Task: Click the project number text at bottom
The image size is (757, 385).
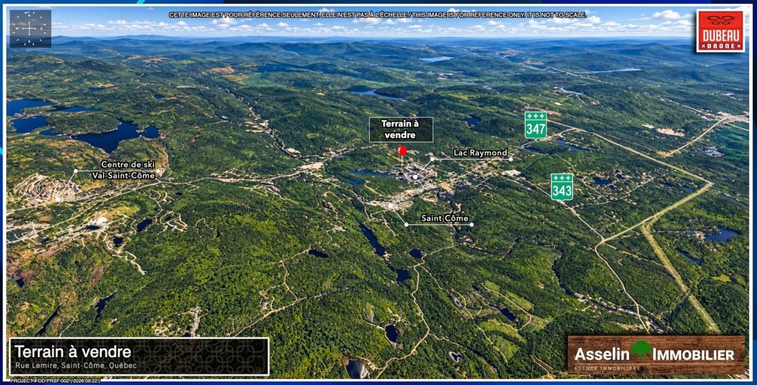Action: (x=55, y=380)
